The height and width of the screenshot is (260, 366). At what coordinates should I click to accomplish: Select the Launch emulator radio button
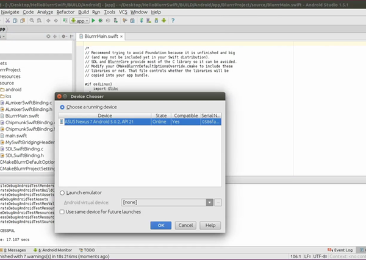(x=62, y=192)
